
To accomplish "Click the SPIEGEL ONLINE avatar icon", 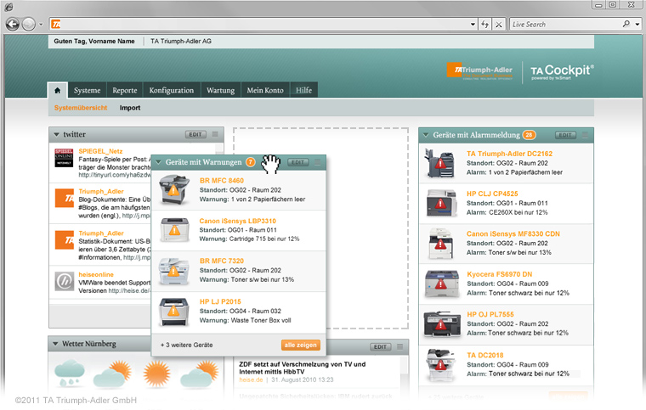I will pyautogui.click(x=64, y=158).
